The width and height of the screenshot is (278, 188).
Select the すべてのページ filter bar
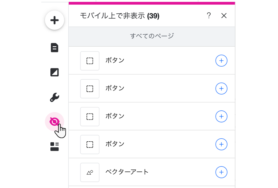coord(151,36)
